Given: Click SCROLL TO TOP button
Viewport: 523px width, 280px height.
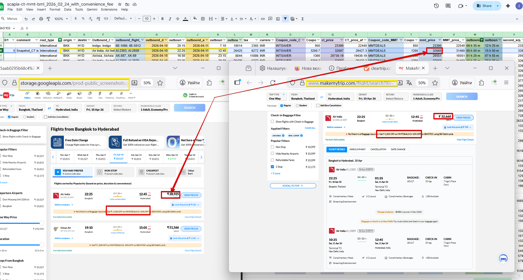Looking at the screenshot, I should [293, 186].
